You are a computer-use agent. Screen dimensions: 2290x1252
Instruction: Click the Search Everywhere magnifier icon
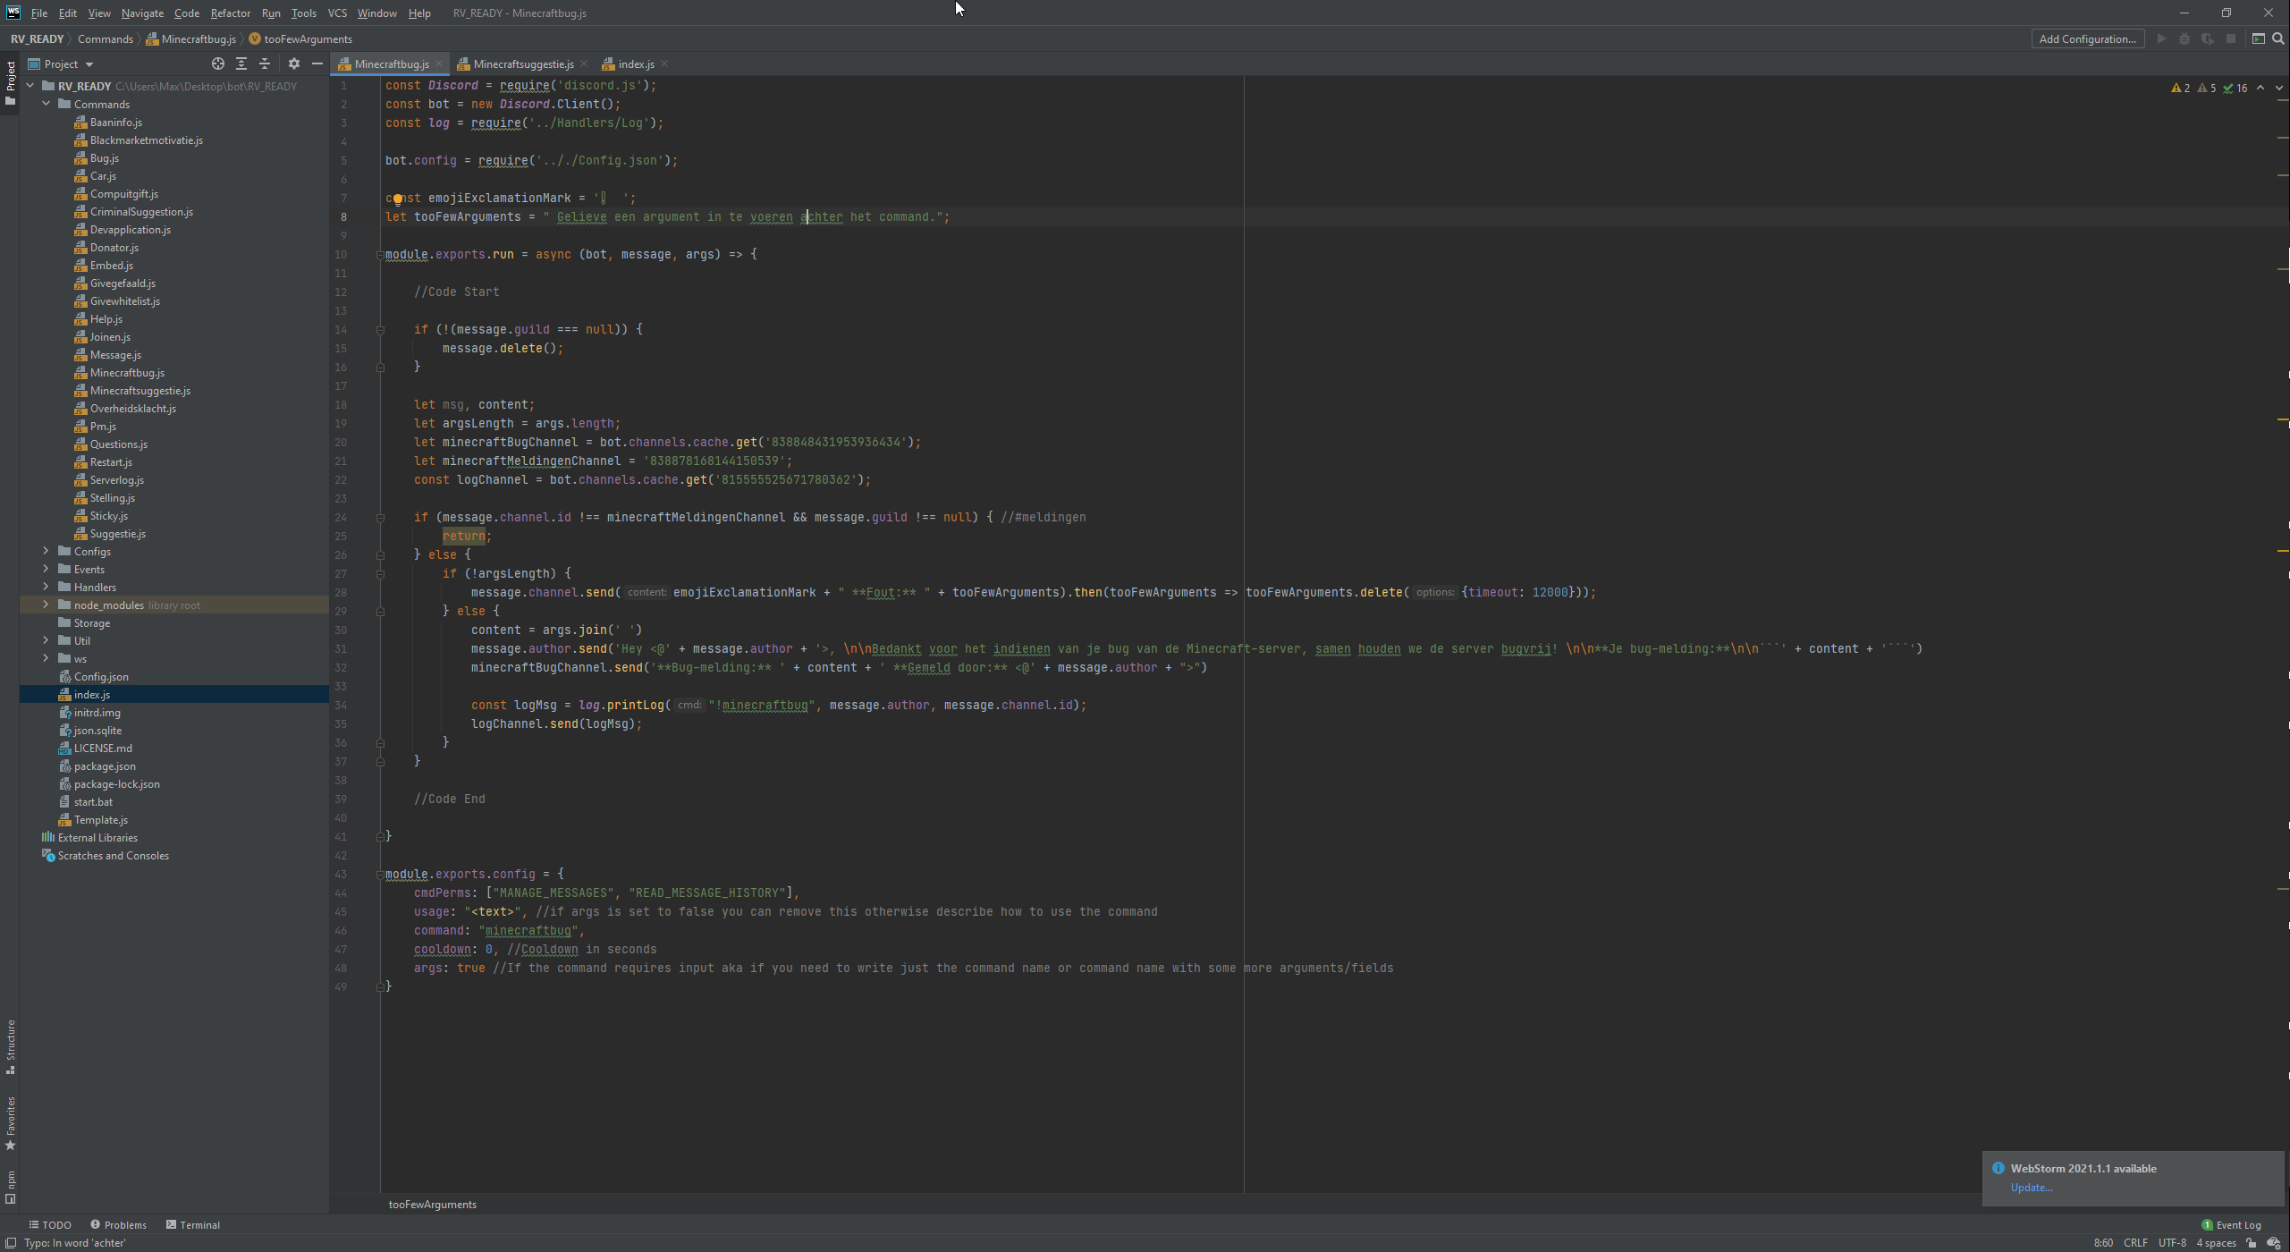2277,38
